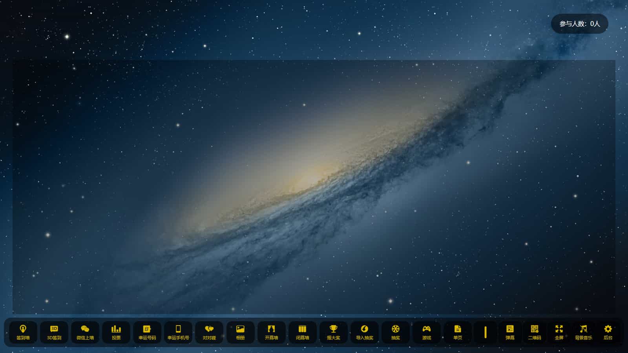Open the 对对碰 matching game
The width and height of the screenshot is (628, 353).
[x=209, y=332]
